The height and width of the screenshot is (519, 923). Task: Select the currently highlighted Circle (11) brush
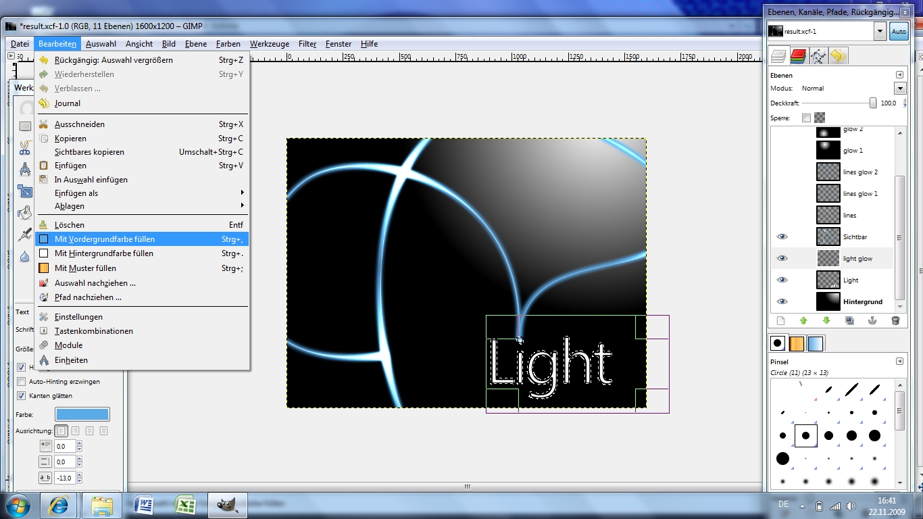(805, 436)
